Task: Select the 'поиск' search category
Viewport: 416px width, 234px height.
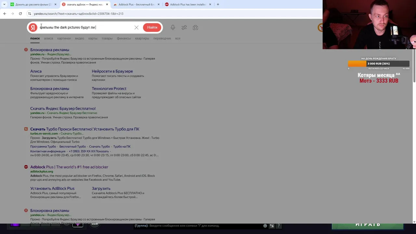Action: (x=35, y=38)
